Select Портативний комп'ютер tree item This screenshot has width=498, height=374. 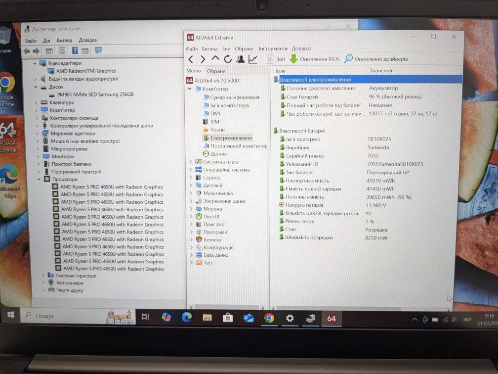coord(239,146)
